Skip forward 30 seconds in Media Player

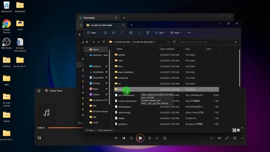coord(149,138)
